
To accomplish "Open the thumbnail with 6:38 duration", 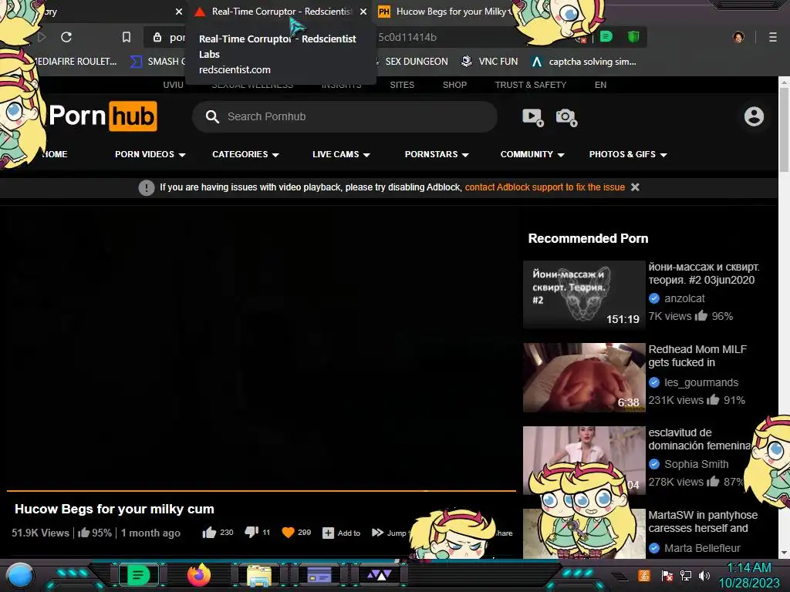I will tap(584, 378).
